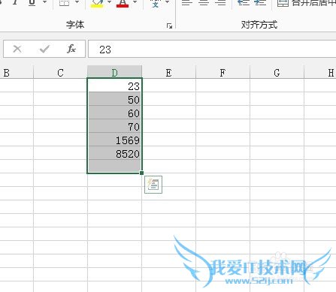Click the phonetic guide 文 icon
336x292 pixels.
(156, 4)
